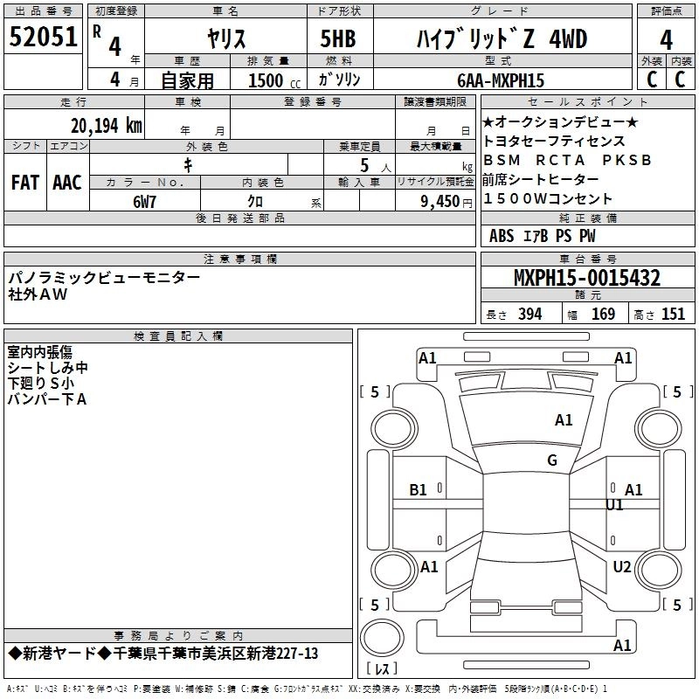Click the AAC air conditioner cell
699x699 pixels.
click(x=67, y=182)
